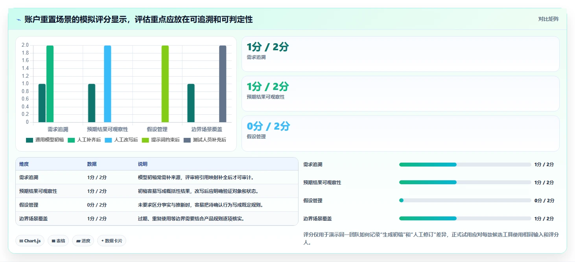Click the 需求追溯 progress bar
Screen dimensions: 575x262
[465, 165]
